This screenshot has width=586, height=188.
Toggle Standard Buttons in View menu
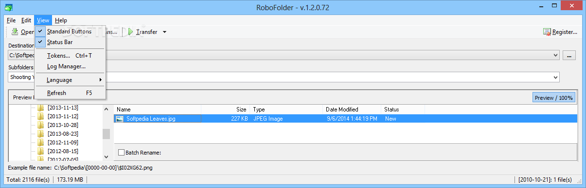tap(70, 31)
